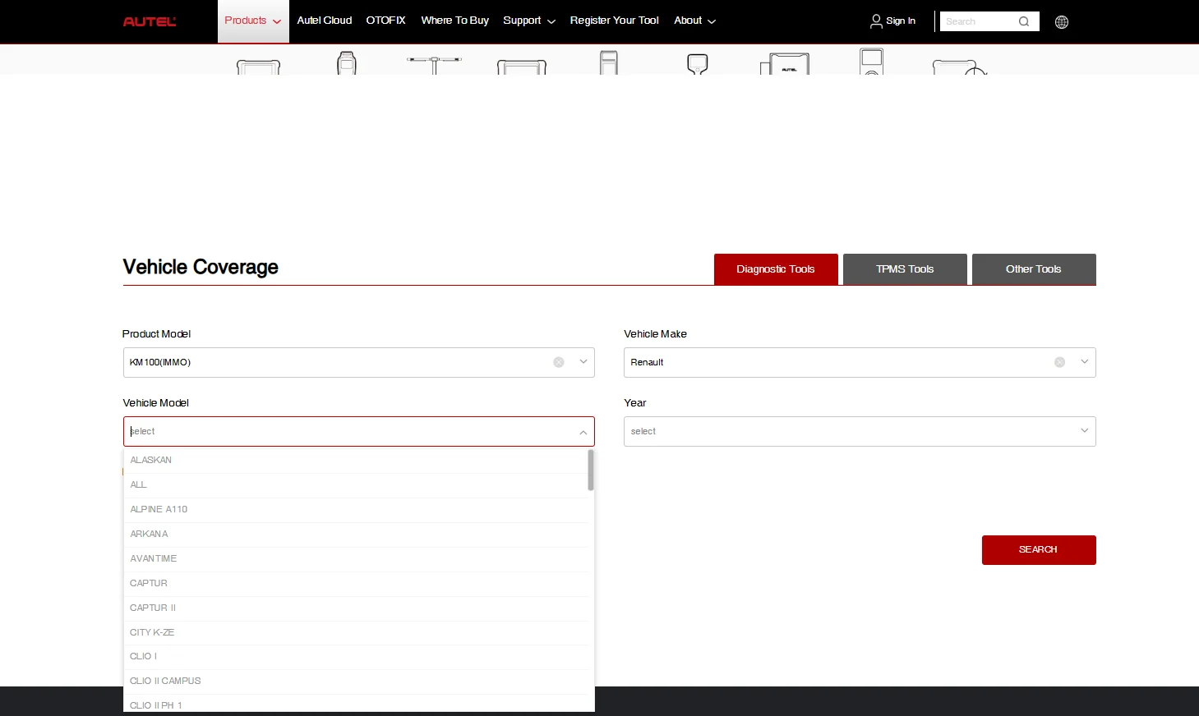Select the CLIO II PH 1 option
Viewport: 1199px width, 716px height.
(357, 705)
